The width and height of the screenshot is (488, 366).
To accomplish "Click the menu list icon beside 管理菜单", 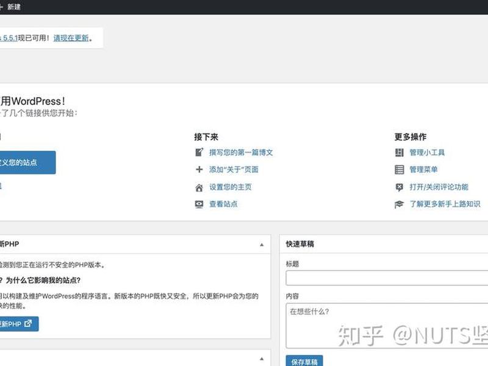I will tap(400, 170).
